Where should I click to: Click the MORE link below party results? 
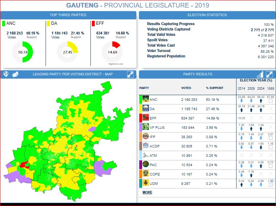[147, 192]
